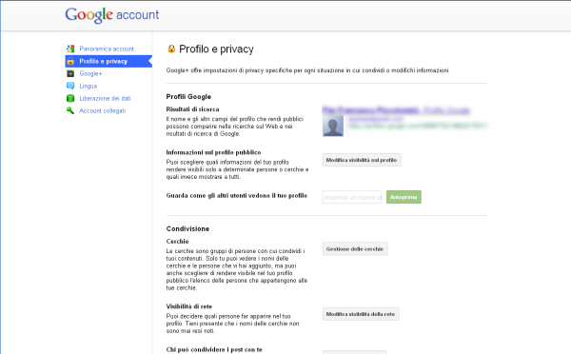Click the green Anteprima button
The width and height of the screenshot is (571, 354).
(x=404, y=197)
